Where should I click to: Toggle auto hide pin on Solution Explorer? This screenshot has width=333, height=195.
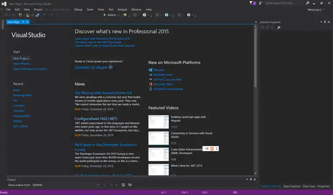pos(325,22)
